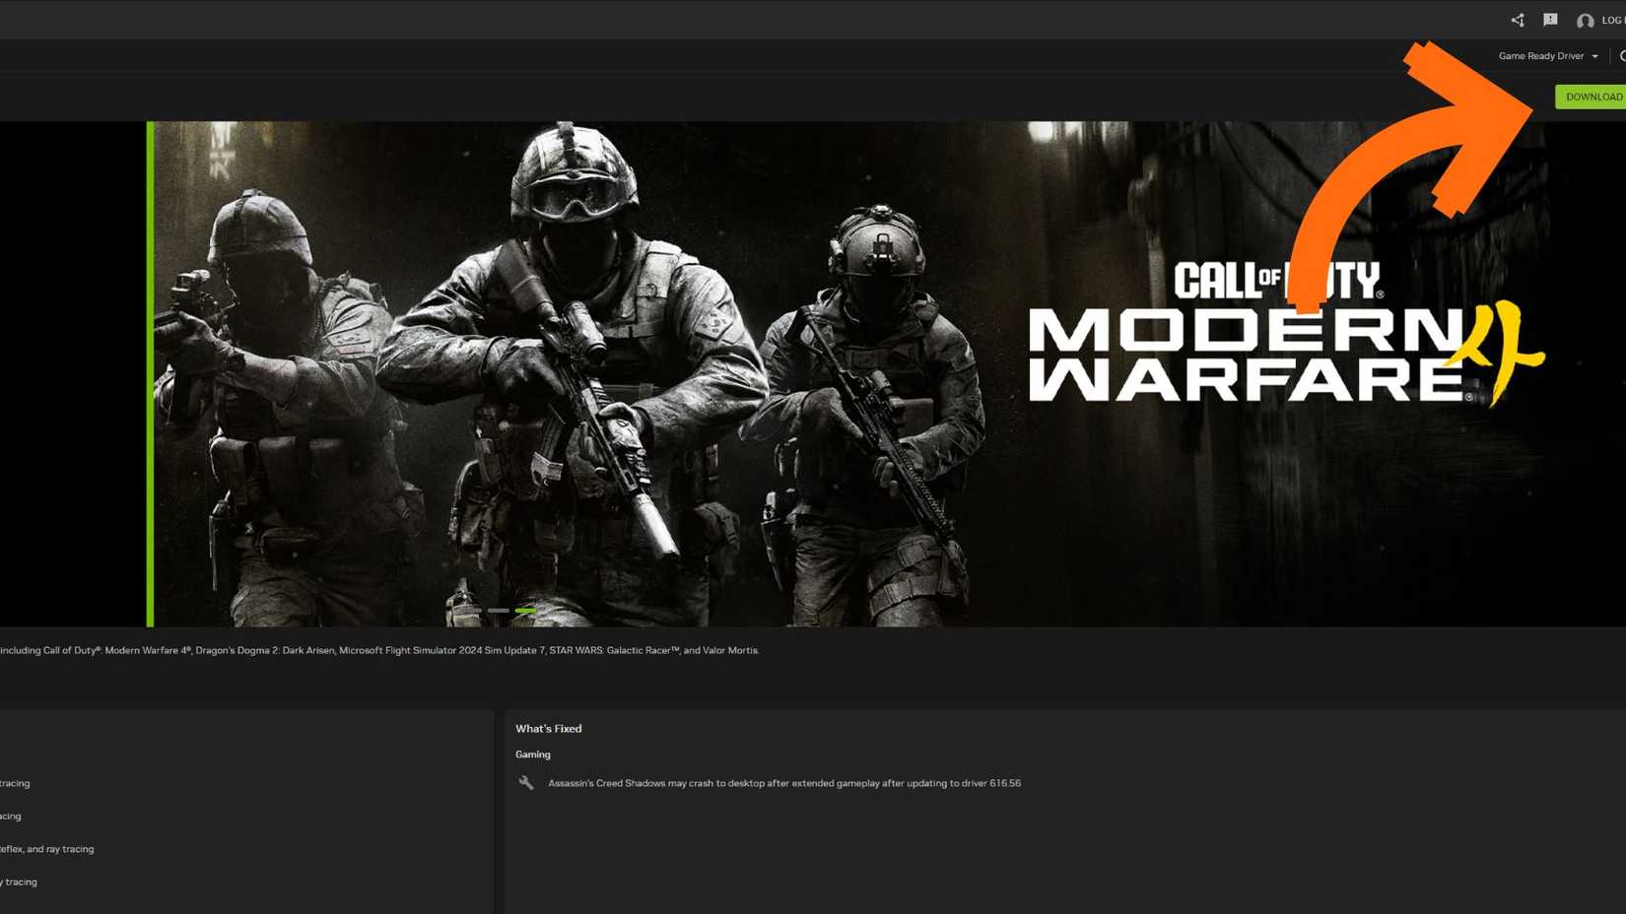Click the green Download button
Screen dimensions: 1626x914
(x=1591, y=97)
